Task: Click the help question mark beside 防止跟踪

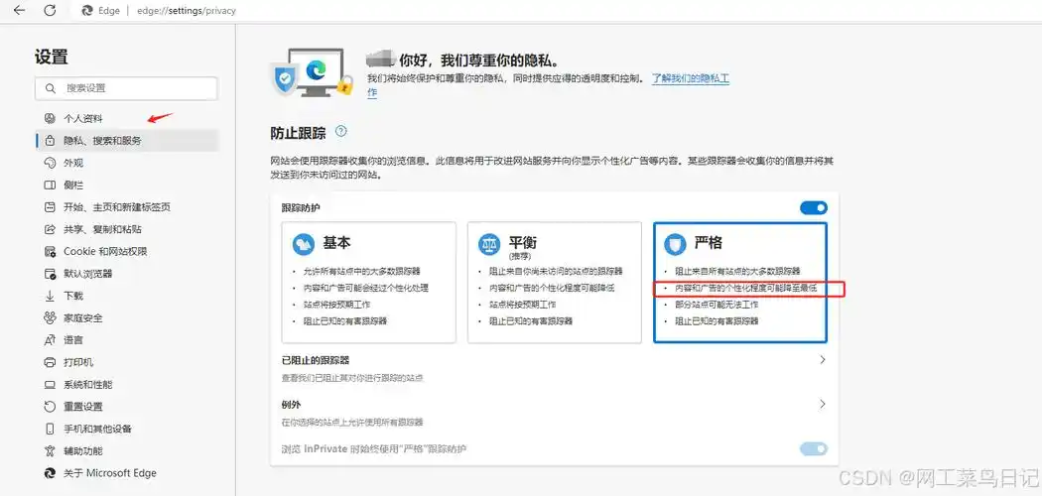Action: [x=341, y=132]
